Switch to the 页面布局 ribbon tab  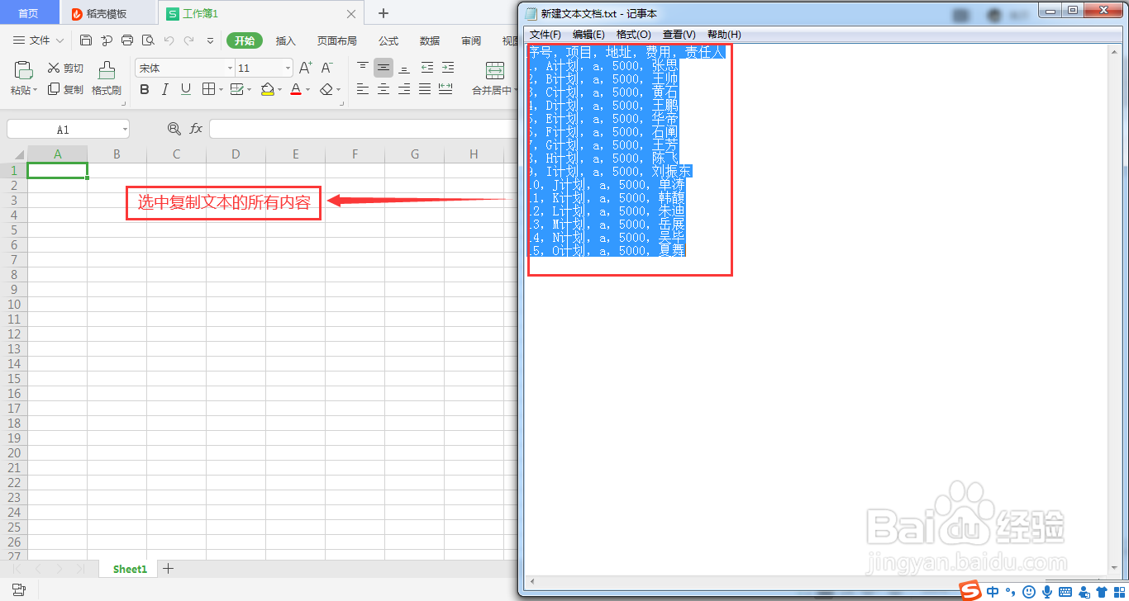pyautogui.click(x=337, y=40)
